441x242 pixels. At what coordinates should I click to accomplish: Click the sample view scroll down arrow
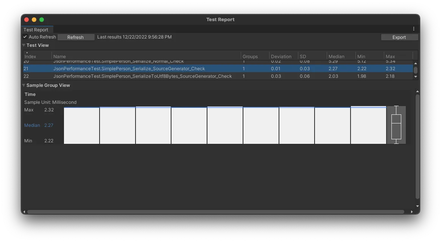[418, 206]
